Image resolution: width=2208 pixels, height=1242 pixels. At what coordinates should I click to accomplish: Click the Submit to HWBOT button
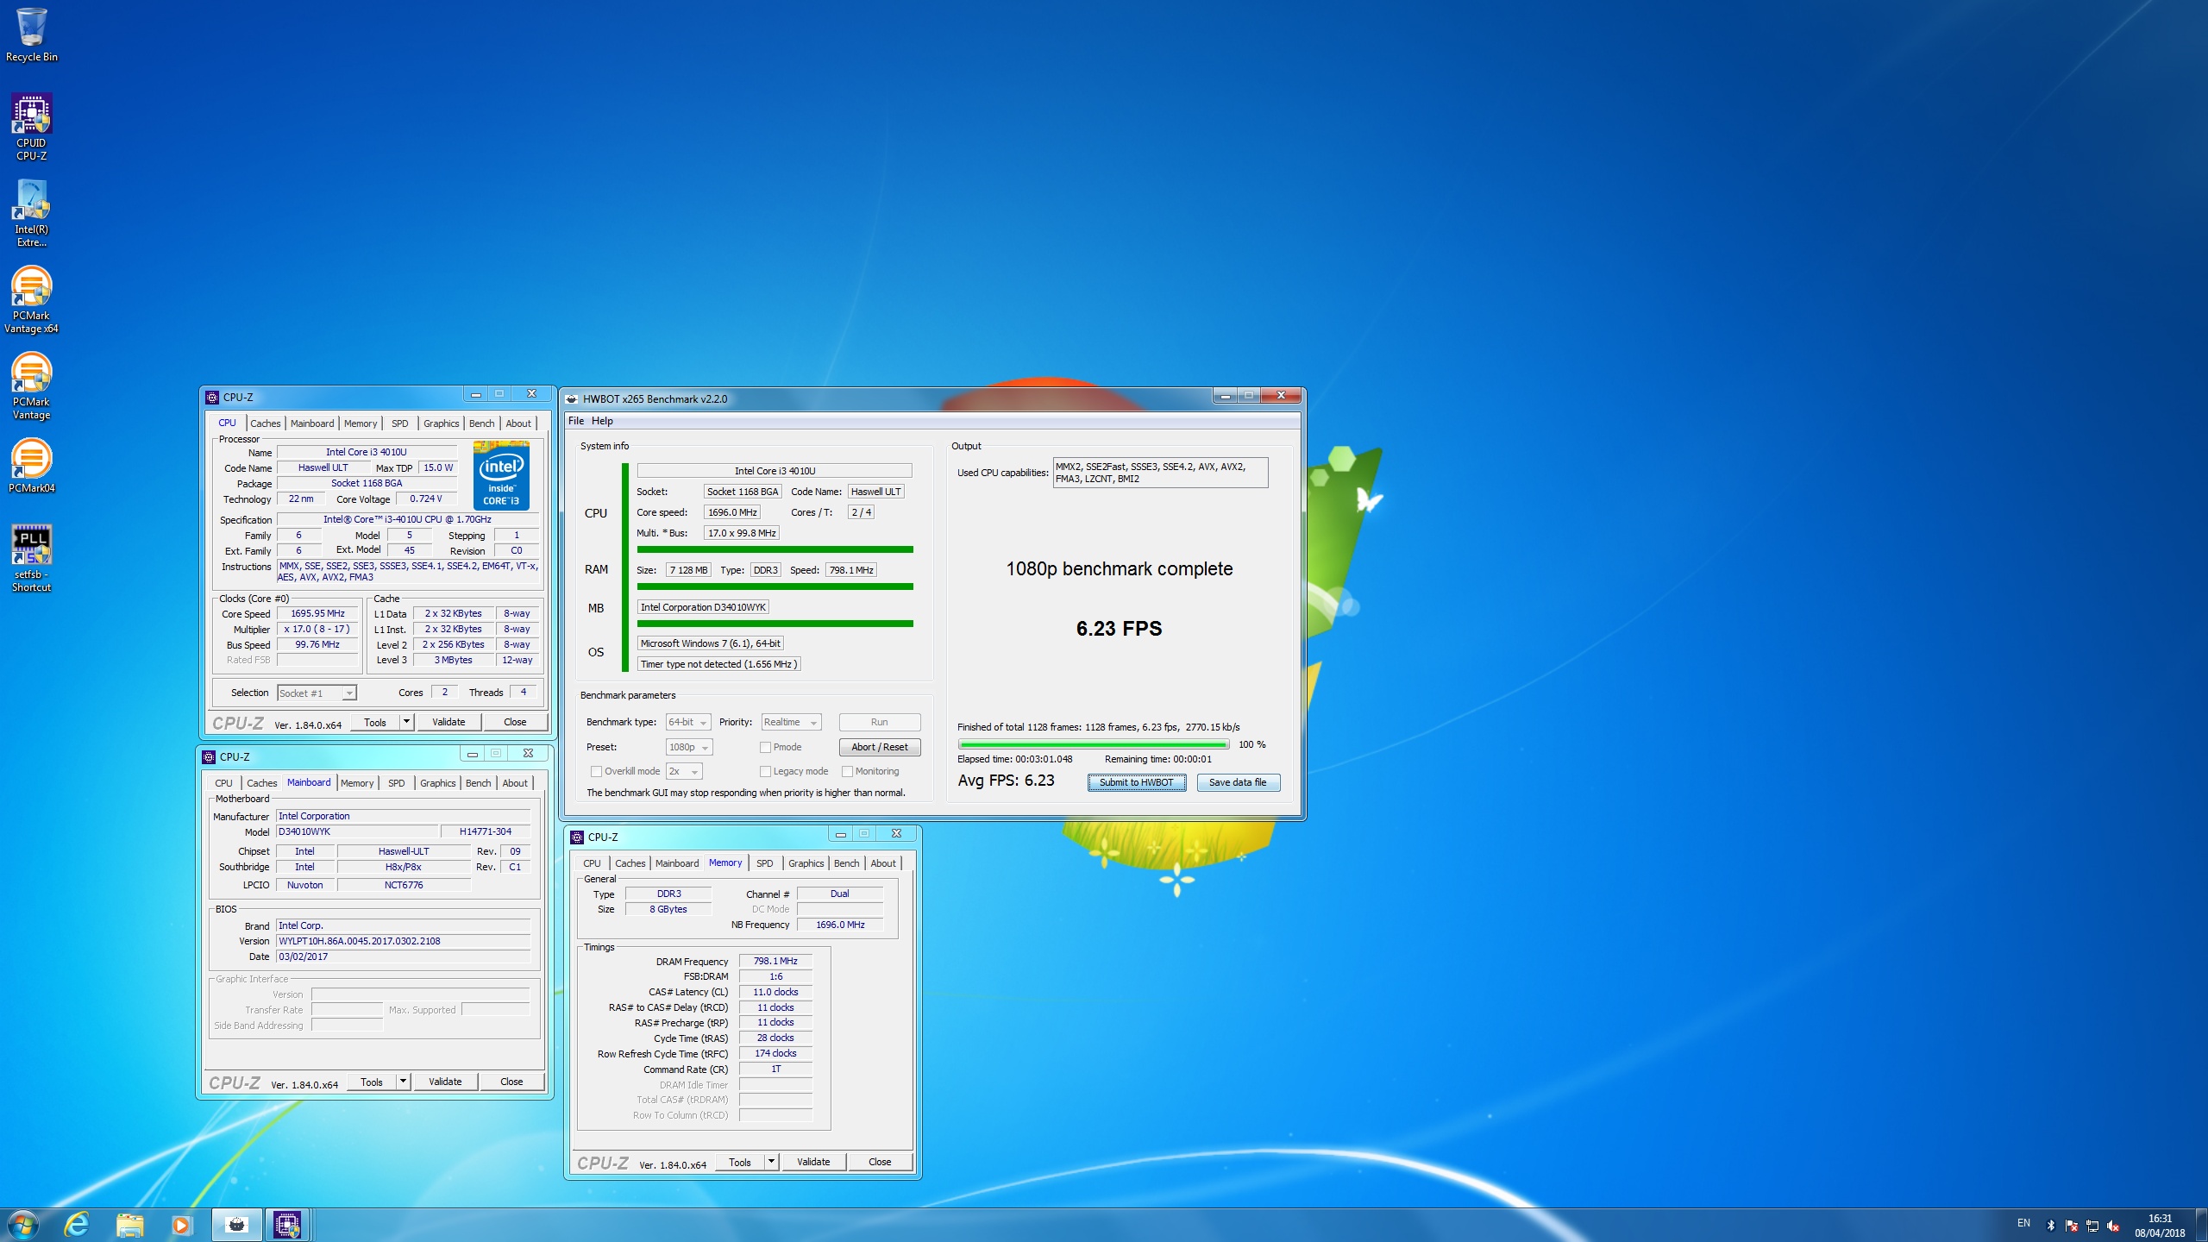pos(1136,782)
